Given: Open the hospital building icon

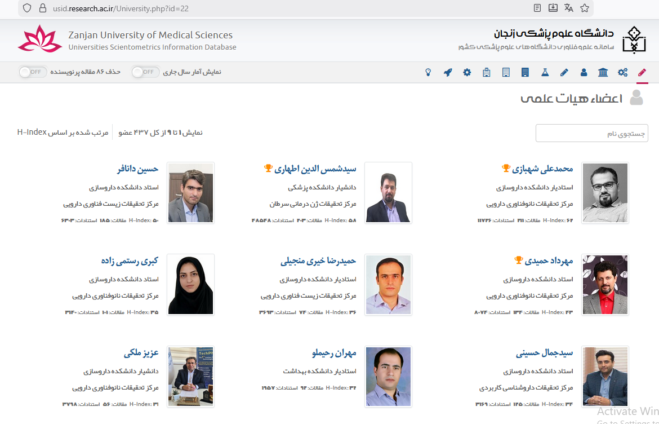Looking at the screenshot, I should (x=486, y=72).
